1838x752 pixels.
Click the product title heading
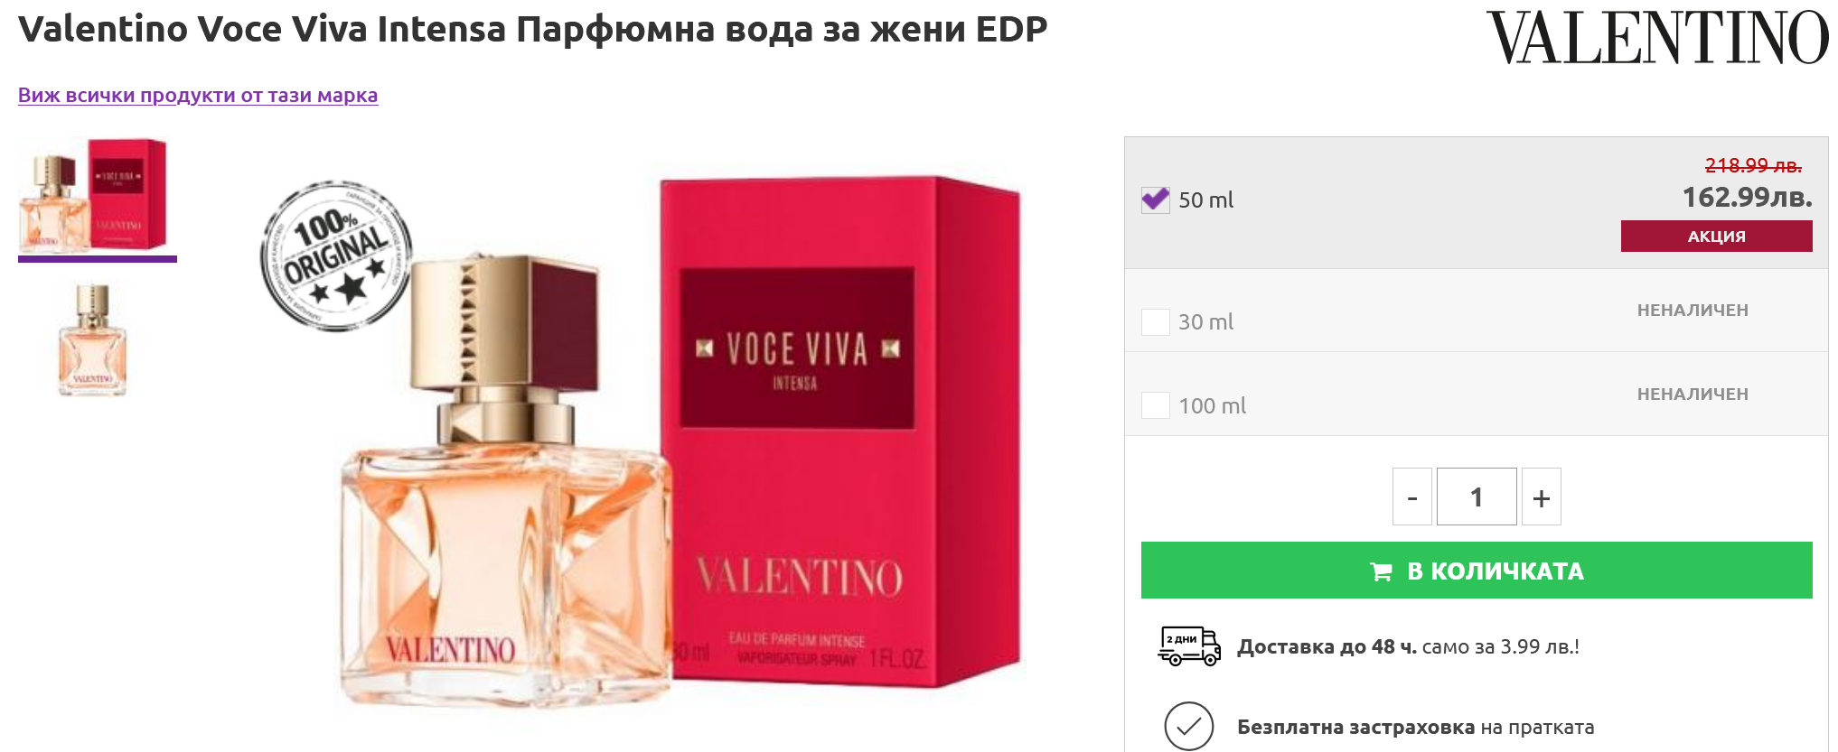[x=533, y=30]
